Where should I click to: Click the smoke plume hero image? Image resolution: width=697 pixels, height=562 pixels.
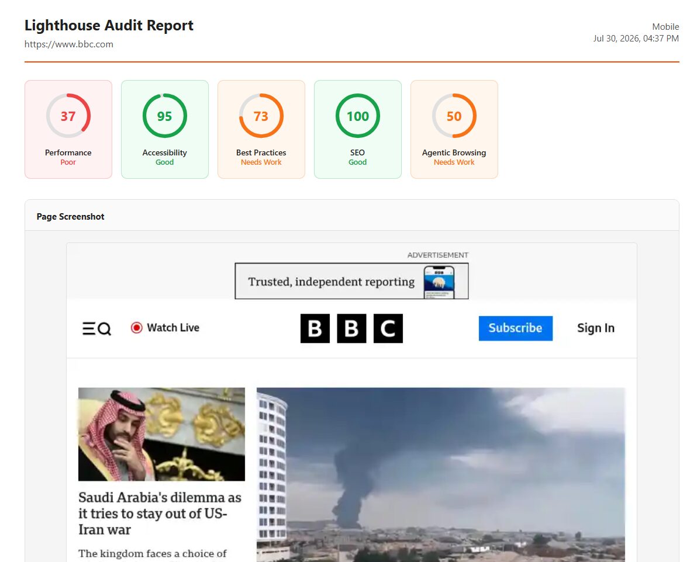coord(440,474)
